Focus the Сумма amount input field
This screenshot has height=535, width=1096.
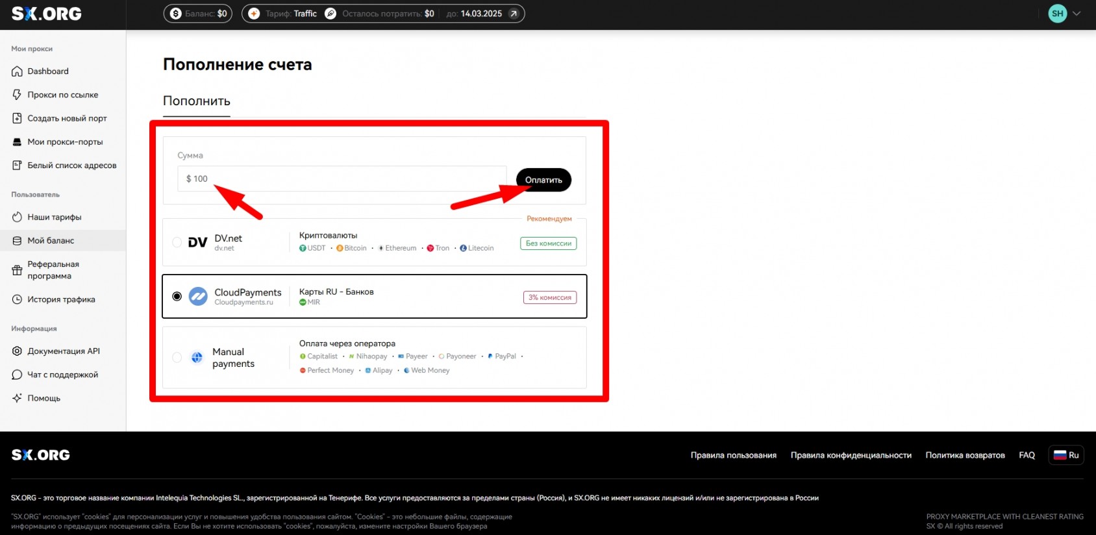click(x=342, y=179)
